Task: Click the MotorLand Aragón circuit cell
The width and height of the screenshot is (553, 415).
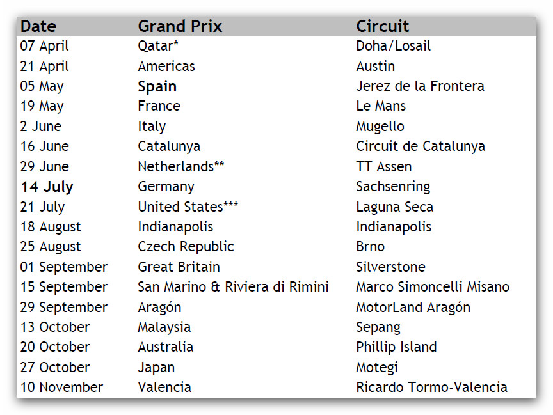Action: [x=413, y=308]
